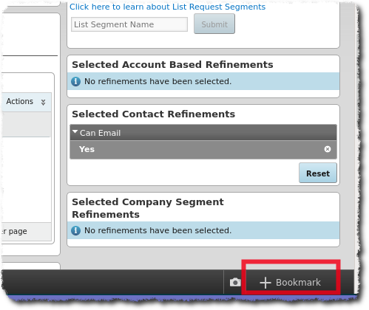Click No refinements message under Company Segment

click(158, 230)
